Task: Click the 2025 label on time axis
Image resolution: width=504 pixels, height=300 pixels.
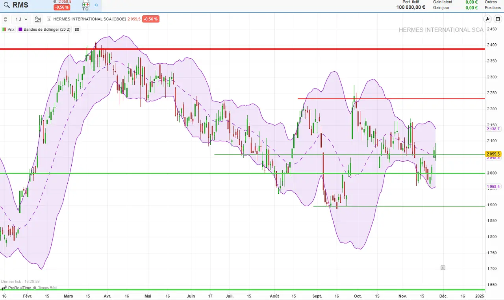Action: [480, 296]
